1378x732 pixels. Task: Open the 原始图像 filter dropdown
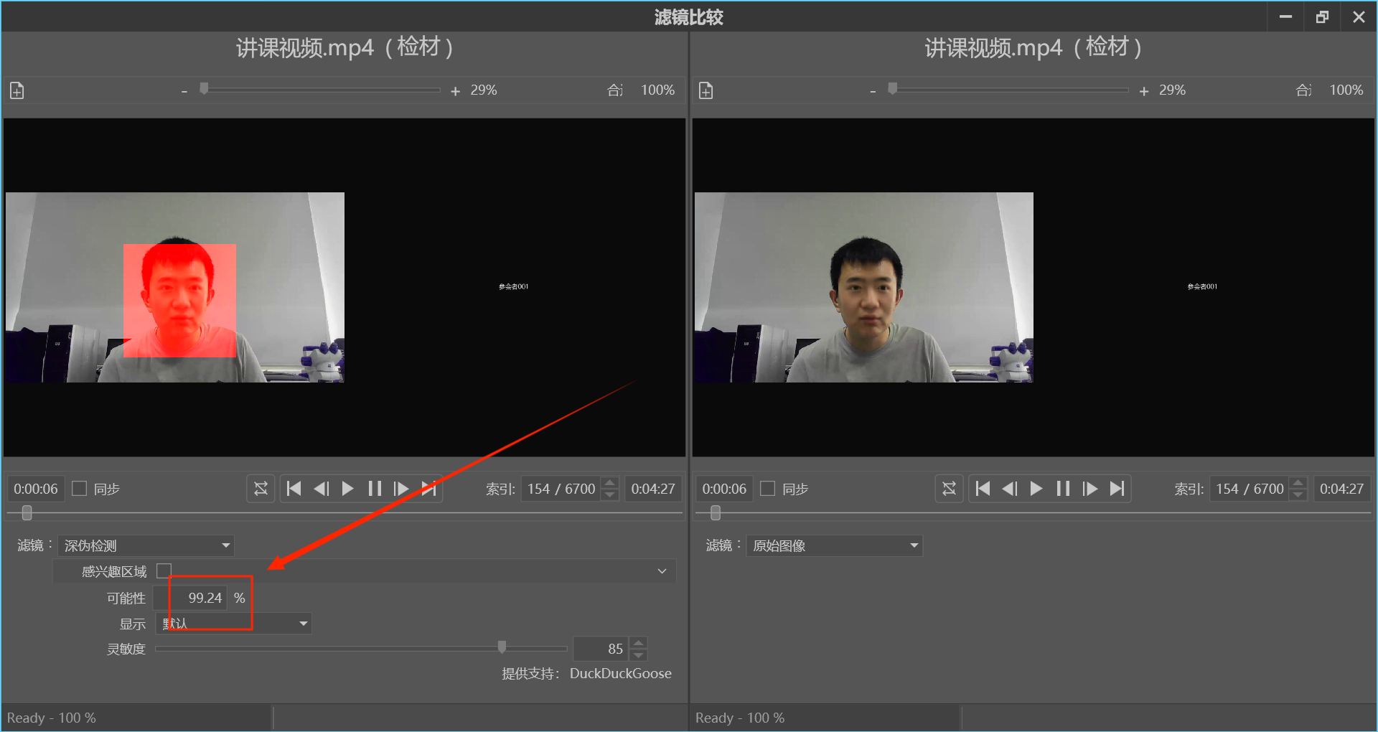(835, 545)
